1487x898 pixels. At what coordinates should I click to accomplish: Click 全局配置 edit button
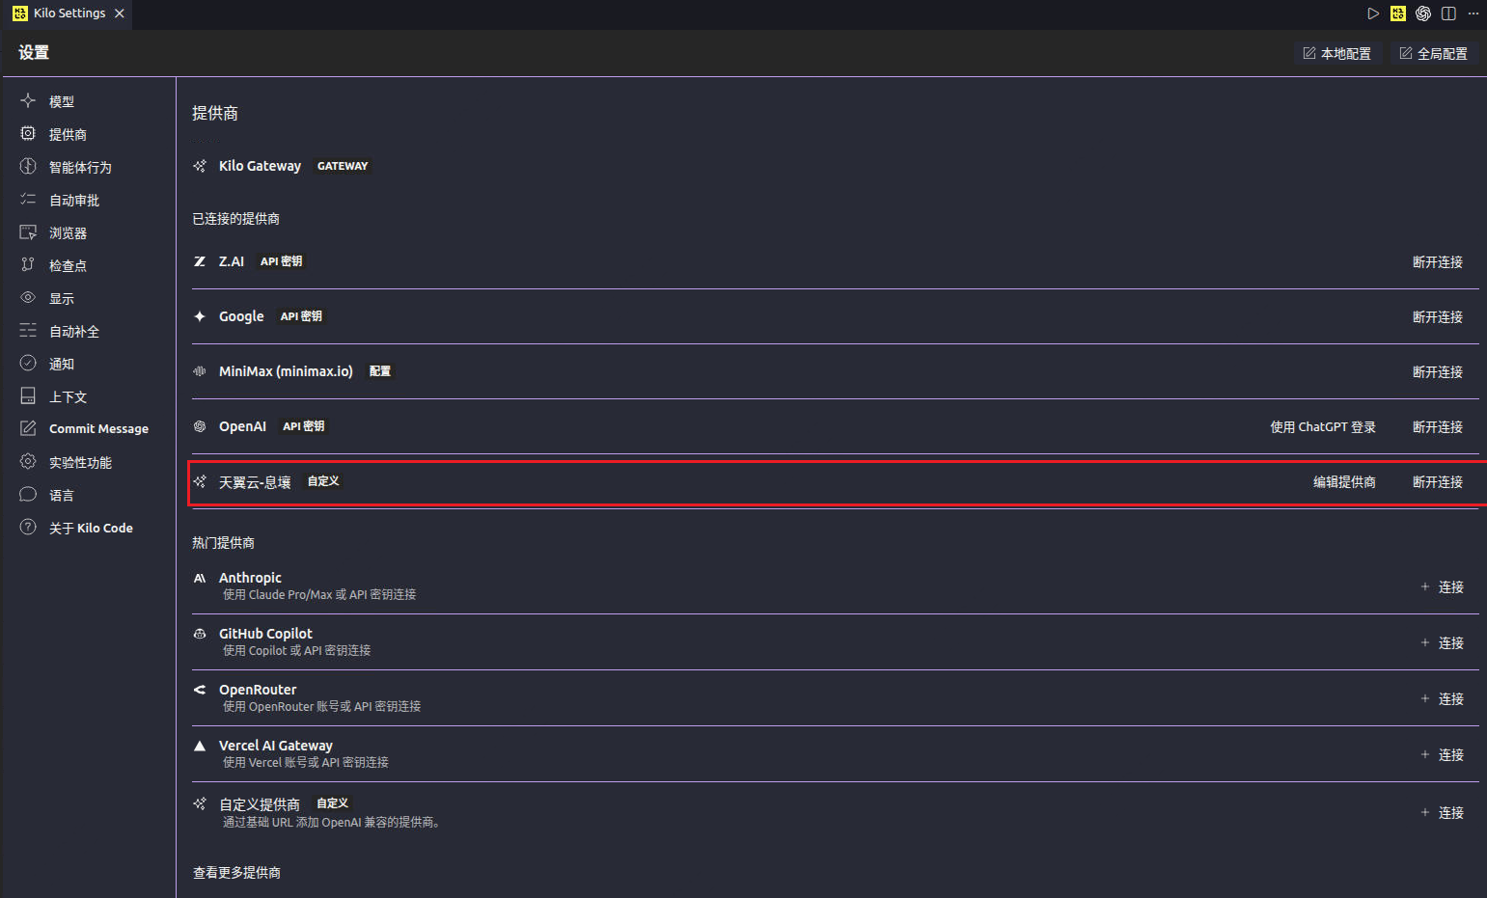pos(1433,53)
